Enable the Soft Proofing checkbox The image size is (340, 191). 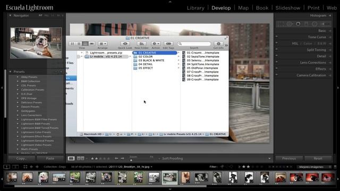(x=159, y=159)
